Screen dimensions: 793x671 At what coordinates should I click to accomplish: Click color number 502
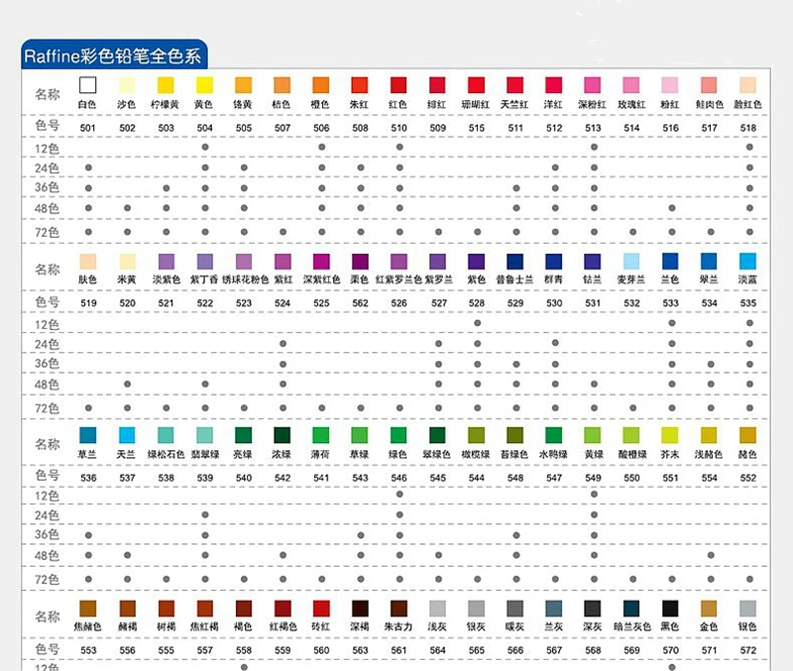pos(127,128)
